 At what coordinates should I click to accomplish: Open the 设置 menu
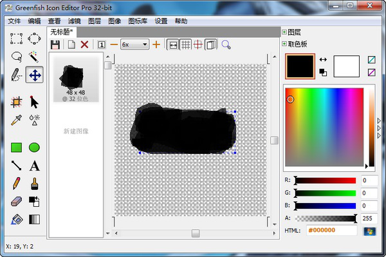click(161, 21)
